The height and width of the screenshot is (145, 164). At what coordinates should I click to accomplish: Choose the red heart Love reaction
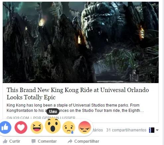[x=21, y=127]
